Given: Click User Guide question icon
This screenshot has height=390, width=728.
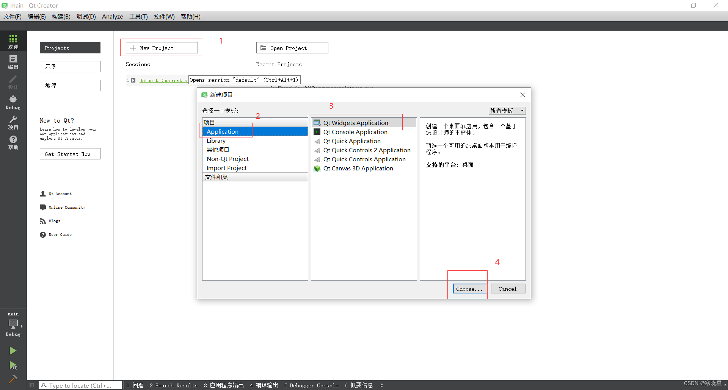Looking at the screenshot, I should 43,234.
